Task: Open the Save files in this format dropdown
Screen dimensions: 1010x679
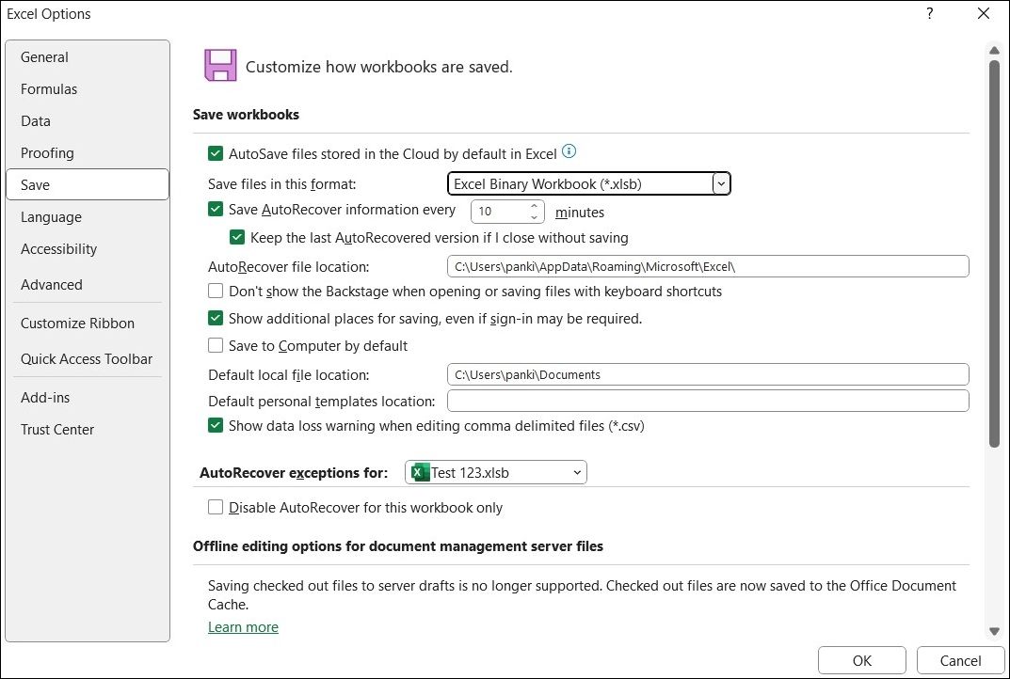Action: pos(721,183)
